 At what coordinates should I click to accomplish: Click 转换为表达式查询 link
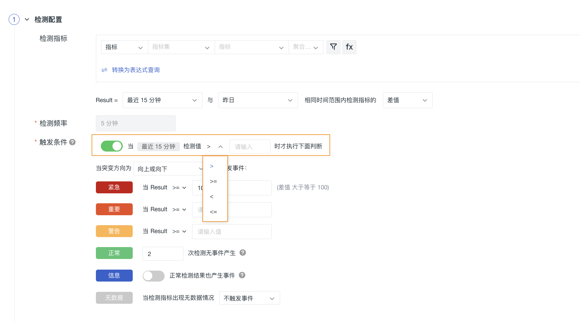click(136, 70)
